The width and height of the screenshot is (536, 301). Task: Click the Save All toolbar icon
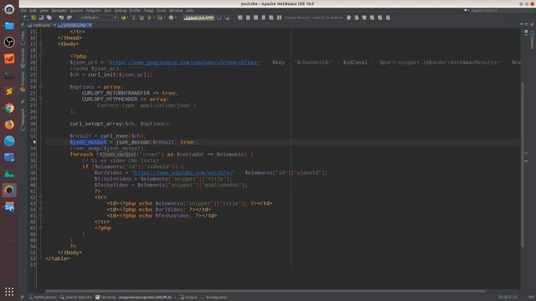pyautogui.click(x=49, y=18)
